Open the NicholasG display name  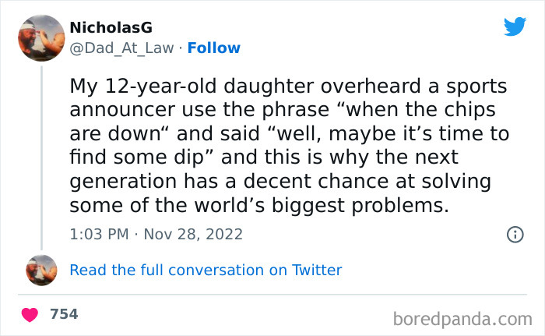coord(111,27)
